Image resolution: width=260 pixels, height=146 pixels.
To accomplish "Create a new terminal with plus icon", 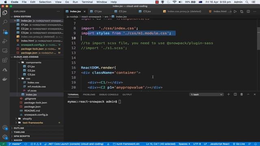I will point(228,94).
